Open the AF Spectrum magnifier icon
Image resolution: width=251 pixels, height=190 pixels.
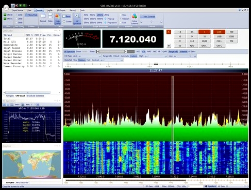click(x=77, y=16)
